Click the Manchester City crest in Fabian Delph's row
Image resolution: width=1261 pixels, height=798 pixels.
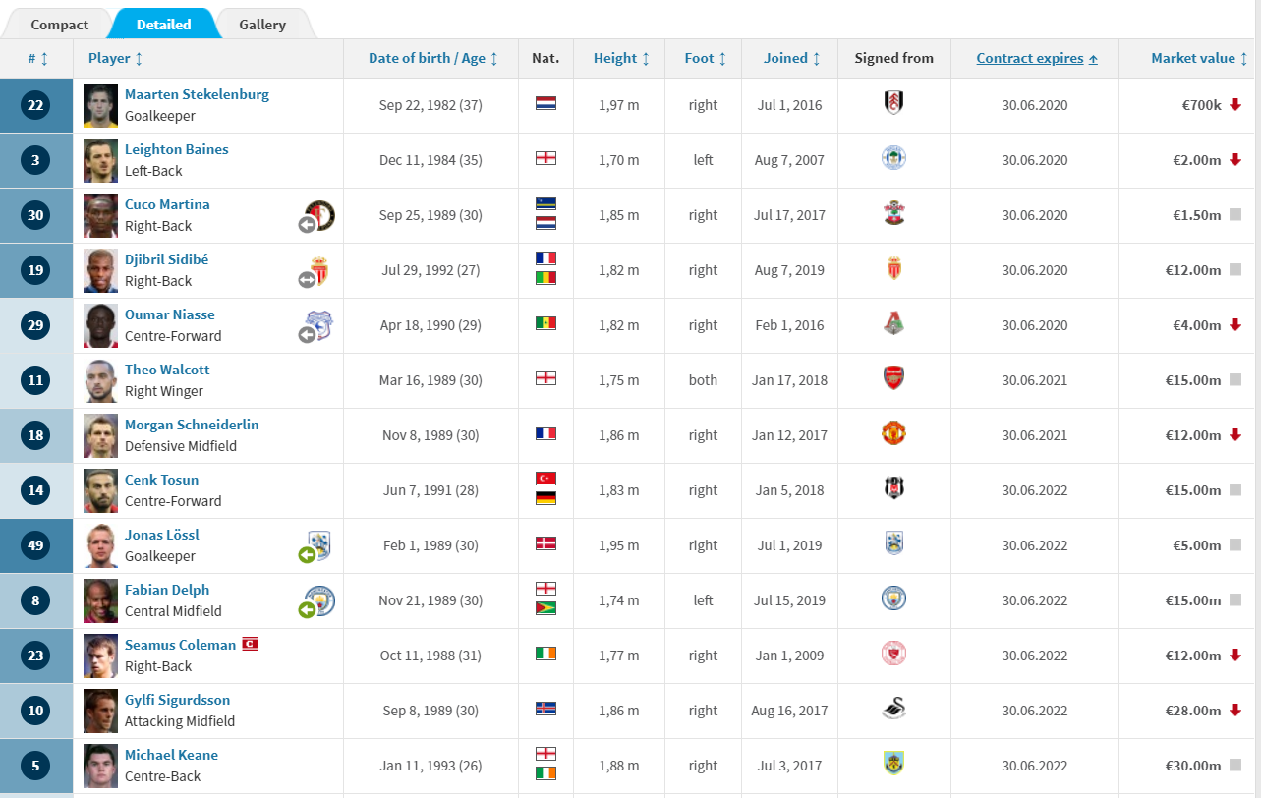tap(893, 598)
